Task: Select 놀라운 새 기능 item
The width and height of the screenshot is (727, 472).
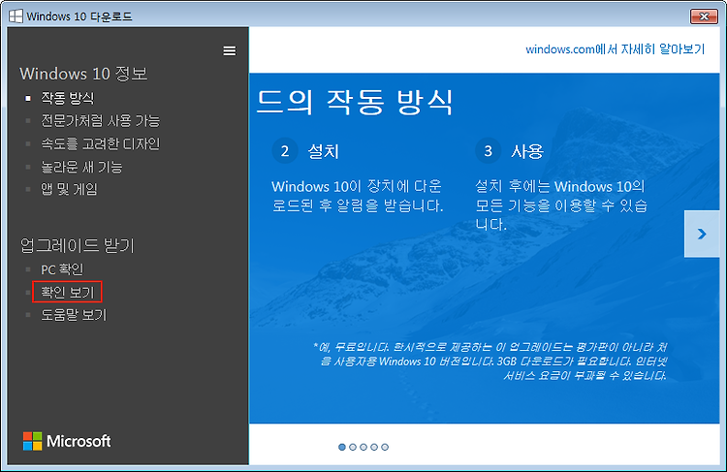Action: pyautogui.click(x=81, y=167)
